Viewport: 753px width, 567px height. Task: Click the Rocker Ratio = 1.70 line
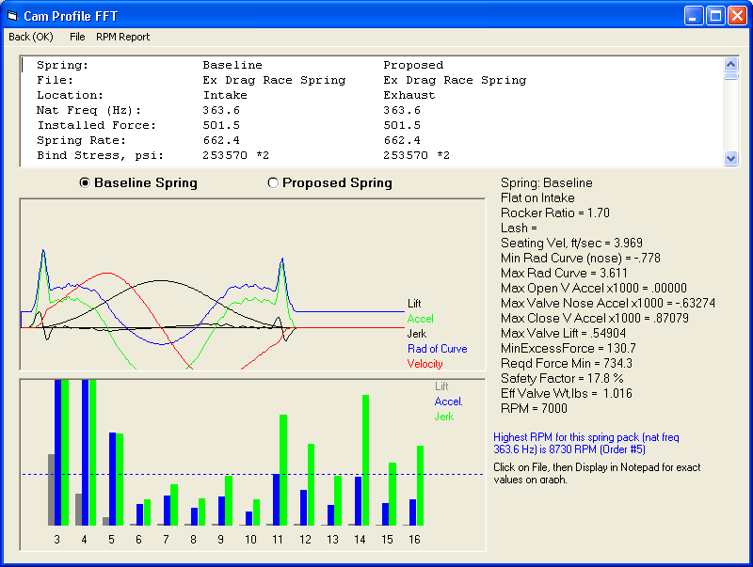555,213
